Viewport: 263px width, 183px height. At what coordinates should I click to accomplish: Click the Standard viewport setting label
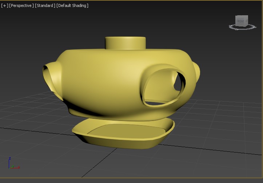point(45,5)
